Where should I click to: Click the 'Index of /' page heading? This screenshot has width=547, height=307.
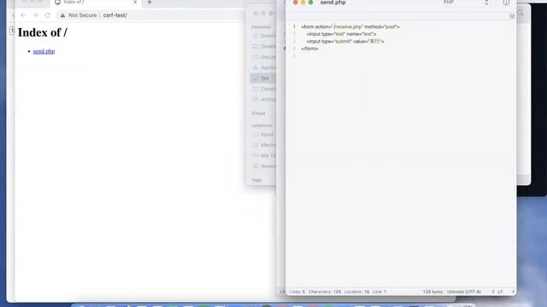click(42, 32)
